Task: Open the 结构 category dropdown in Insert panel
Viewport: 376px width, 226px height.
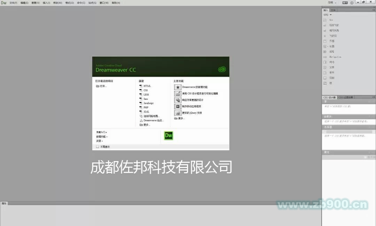Action: click(x=328, y=15)
